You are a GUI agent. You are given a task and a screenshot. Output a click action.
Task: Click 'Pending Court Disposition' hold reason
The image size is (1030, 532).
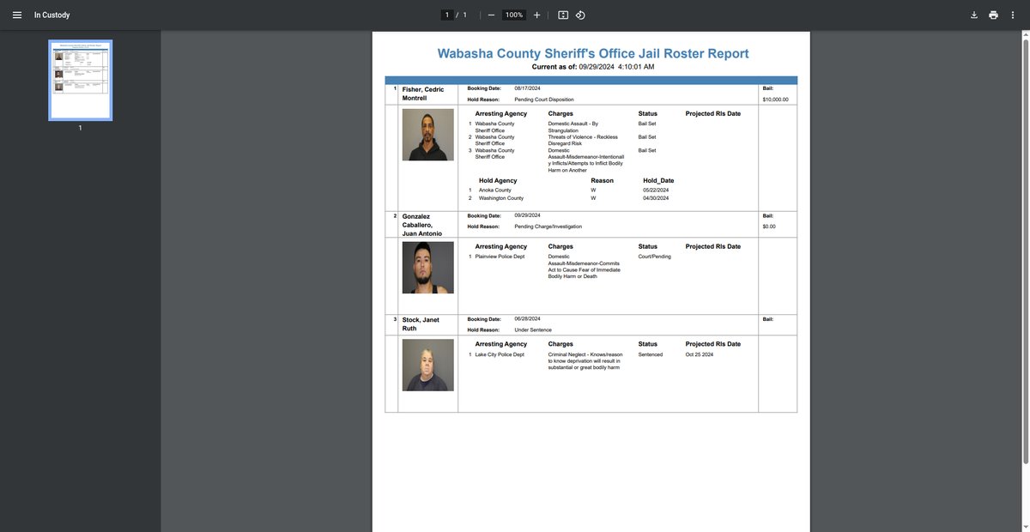coord(544,100)
